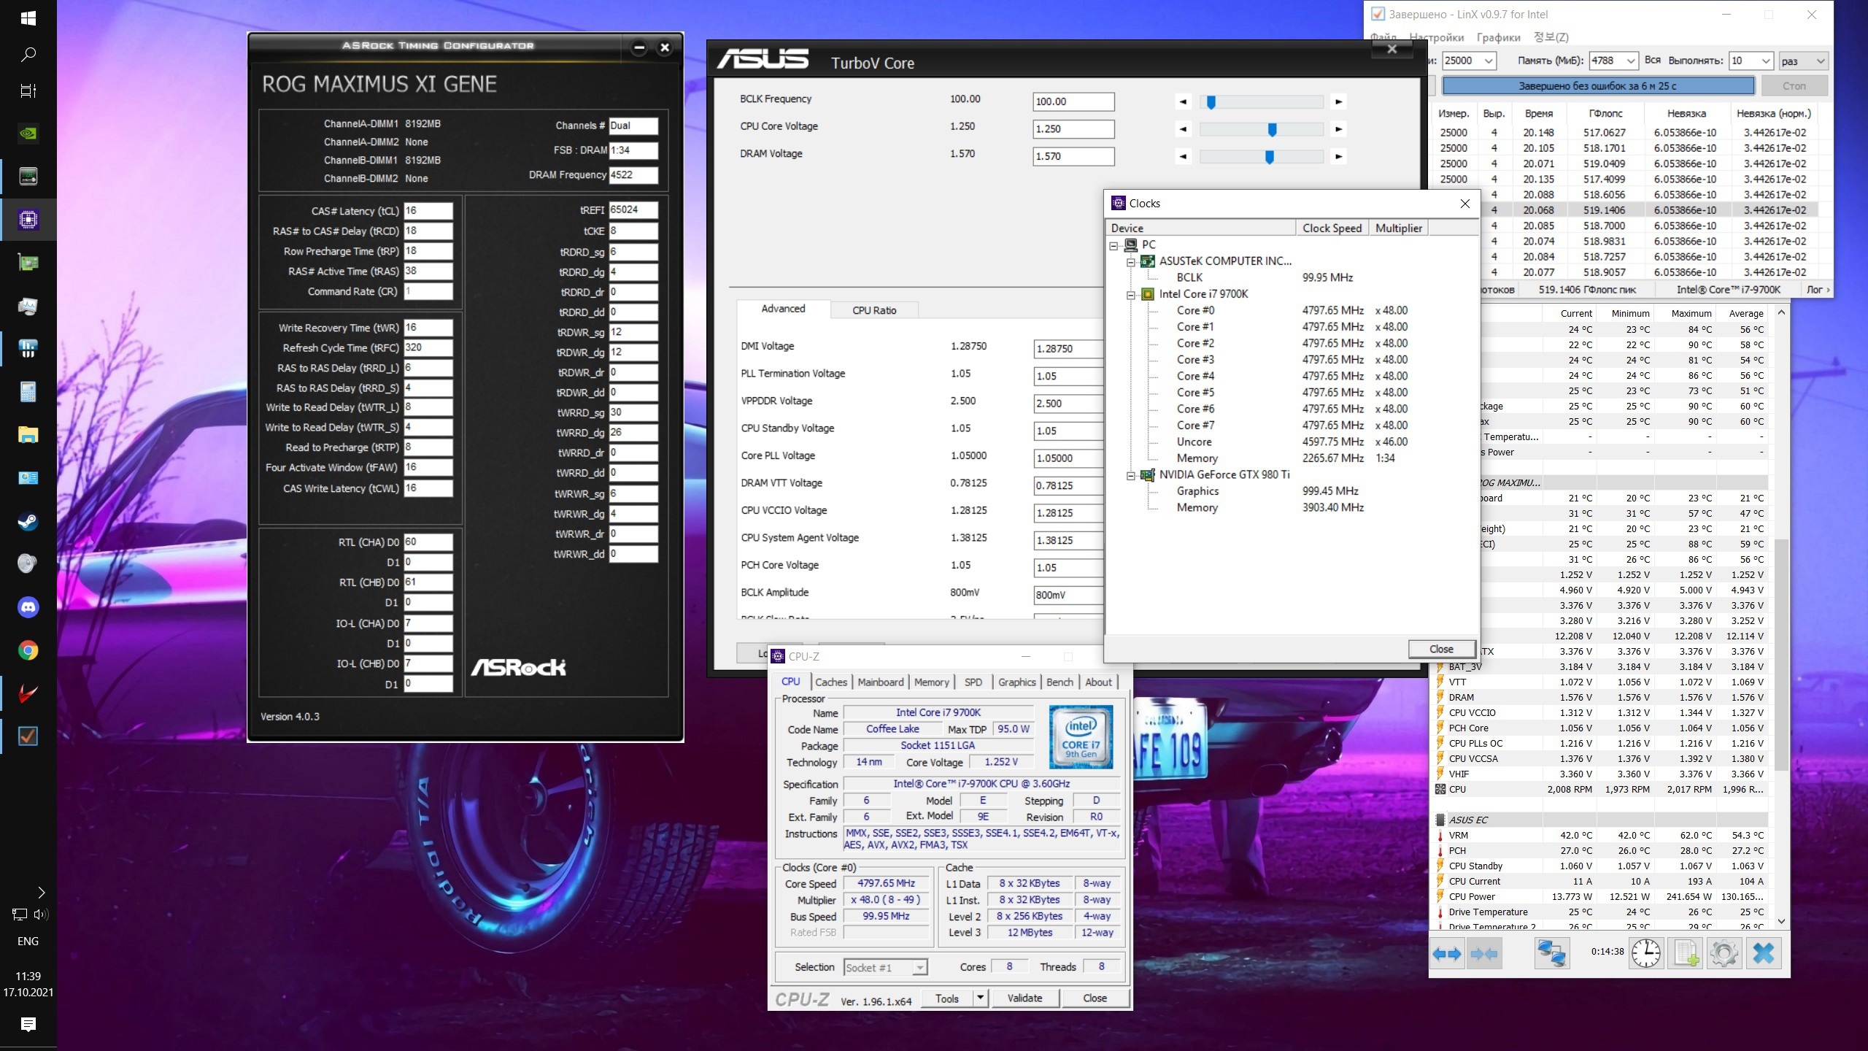Open the Memory tab in CPU-Z

tap(931, 682)
